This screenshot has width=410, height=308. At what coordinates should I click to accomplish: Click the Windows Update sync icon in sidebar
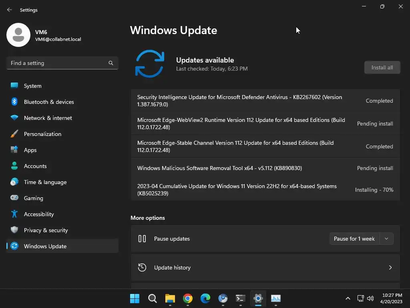14,246
